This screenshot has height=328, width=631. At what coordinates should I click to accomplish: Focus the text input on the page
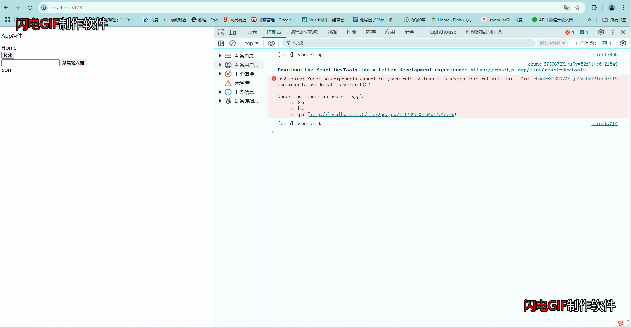pos(30,63)
